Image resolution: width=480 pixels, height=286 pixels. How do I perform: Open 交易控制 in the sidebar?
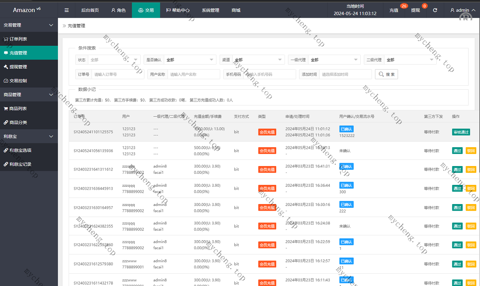(x=18, y=81)
